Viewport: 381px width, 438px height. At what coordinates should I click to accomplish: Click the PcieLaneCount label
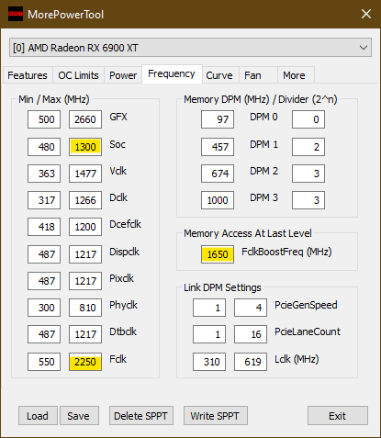pos(308,331)
